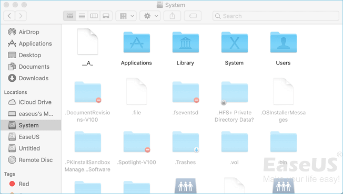Select the EaseUS volume in sidebar

point(31,137)
